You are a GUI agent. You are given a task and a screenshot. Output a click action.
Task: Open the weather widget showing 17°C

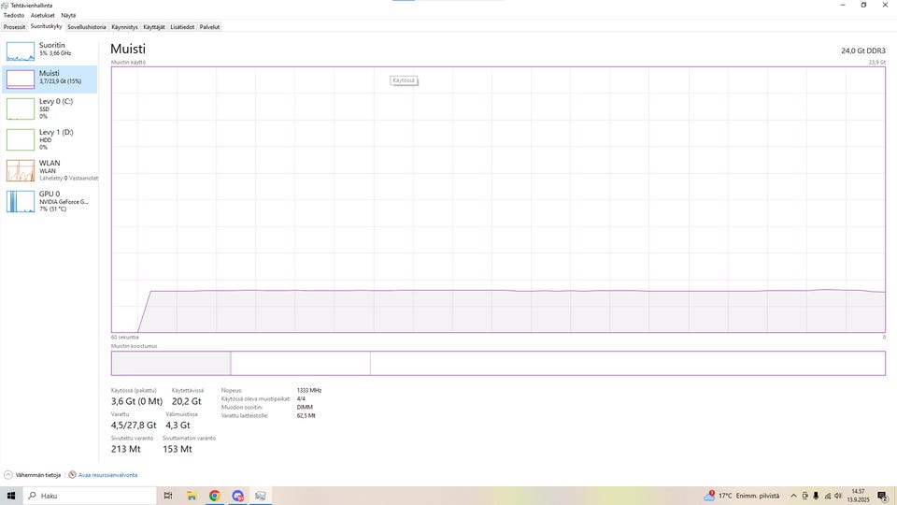[x=741, y=496]
